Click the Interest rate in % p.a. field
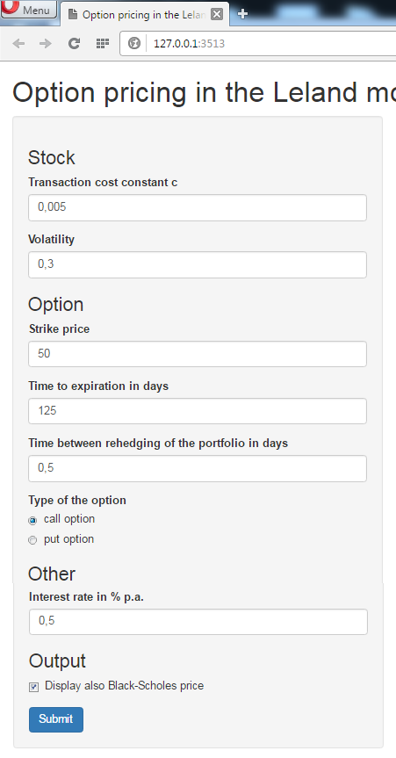This screenshot has height=758, width=396. tap(198, 622)
